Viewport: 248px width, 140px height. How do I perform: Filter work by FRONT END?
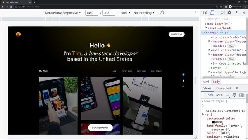click(x=127, y=71)
